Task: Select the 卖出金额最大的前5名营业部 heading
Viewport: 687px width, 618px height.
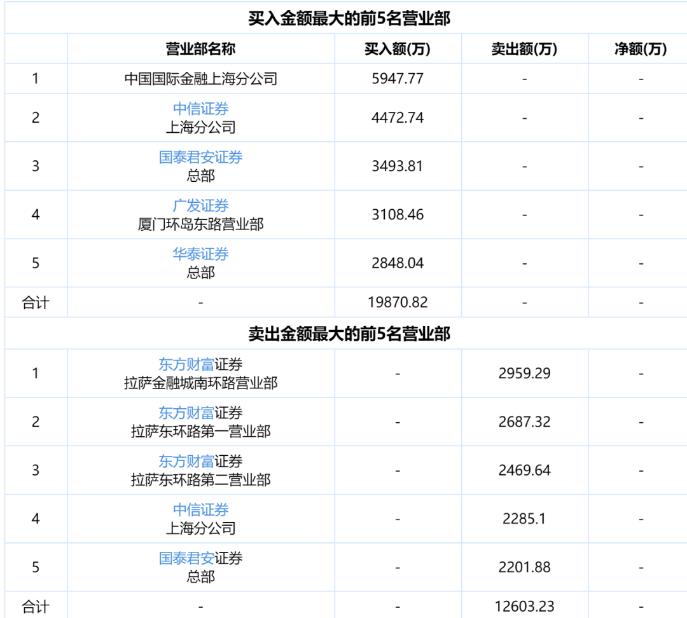Action: [349, 334]
